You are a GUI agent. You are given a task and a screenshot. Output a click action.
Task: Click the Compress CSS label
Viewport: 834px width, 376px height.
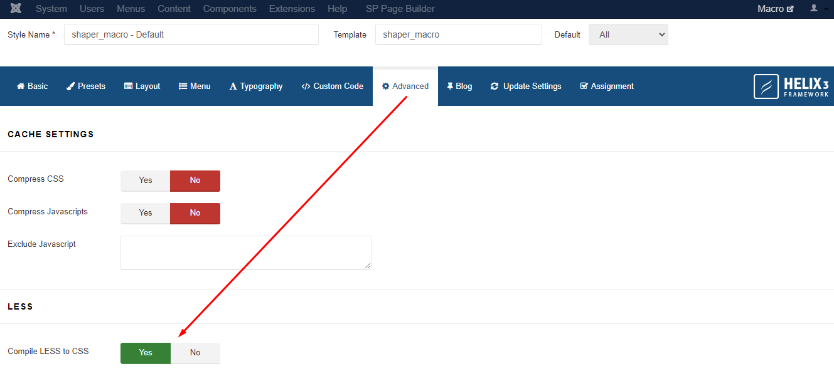point(36,179)
